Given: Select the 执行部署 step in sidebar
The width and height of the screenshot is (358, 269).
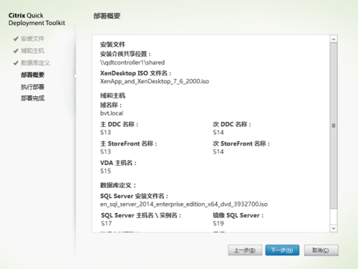Looking at the screenshot, I should point(33,87).
